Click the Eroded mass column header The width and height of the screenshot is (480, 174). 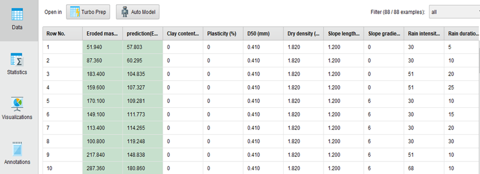click(x=103, y=34)
